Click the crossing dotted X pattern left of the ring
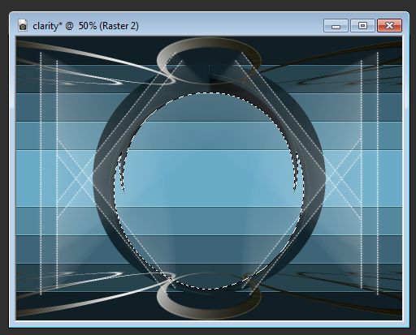Image resolution: width=416 pixels, height=335 pixels. (x=75, y=178)
